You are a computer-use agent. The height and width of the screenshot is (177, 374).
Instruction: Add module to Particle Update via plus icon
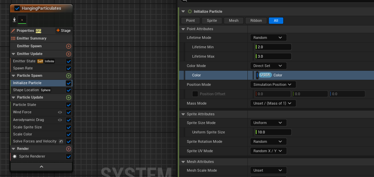[68, 98]
